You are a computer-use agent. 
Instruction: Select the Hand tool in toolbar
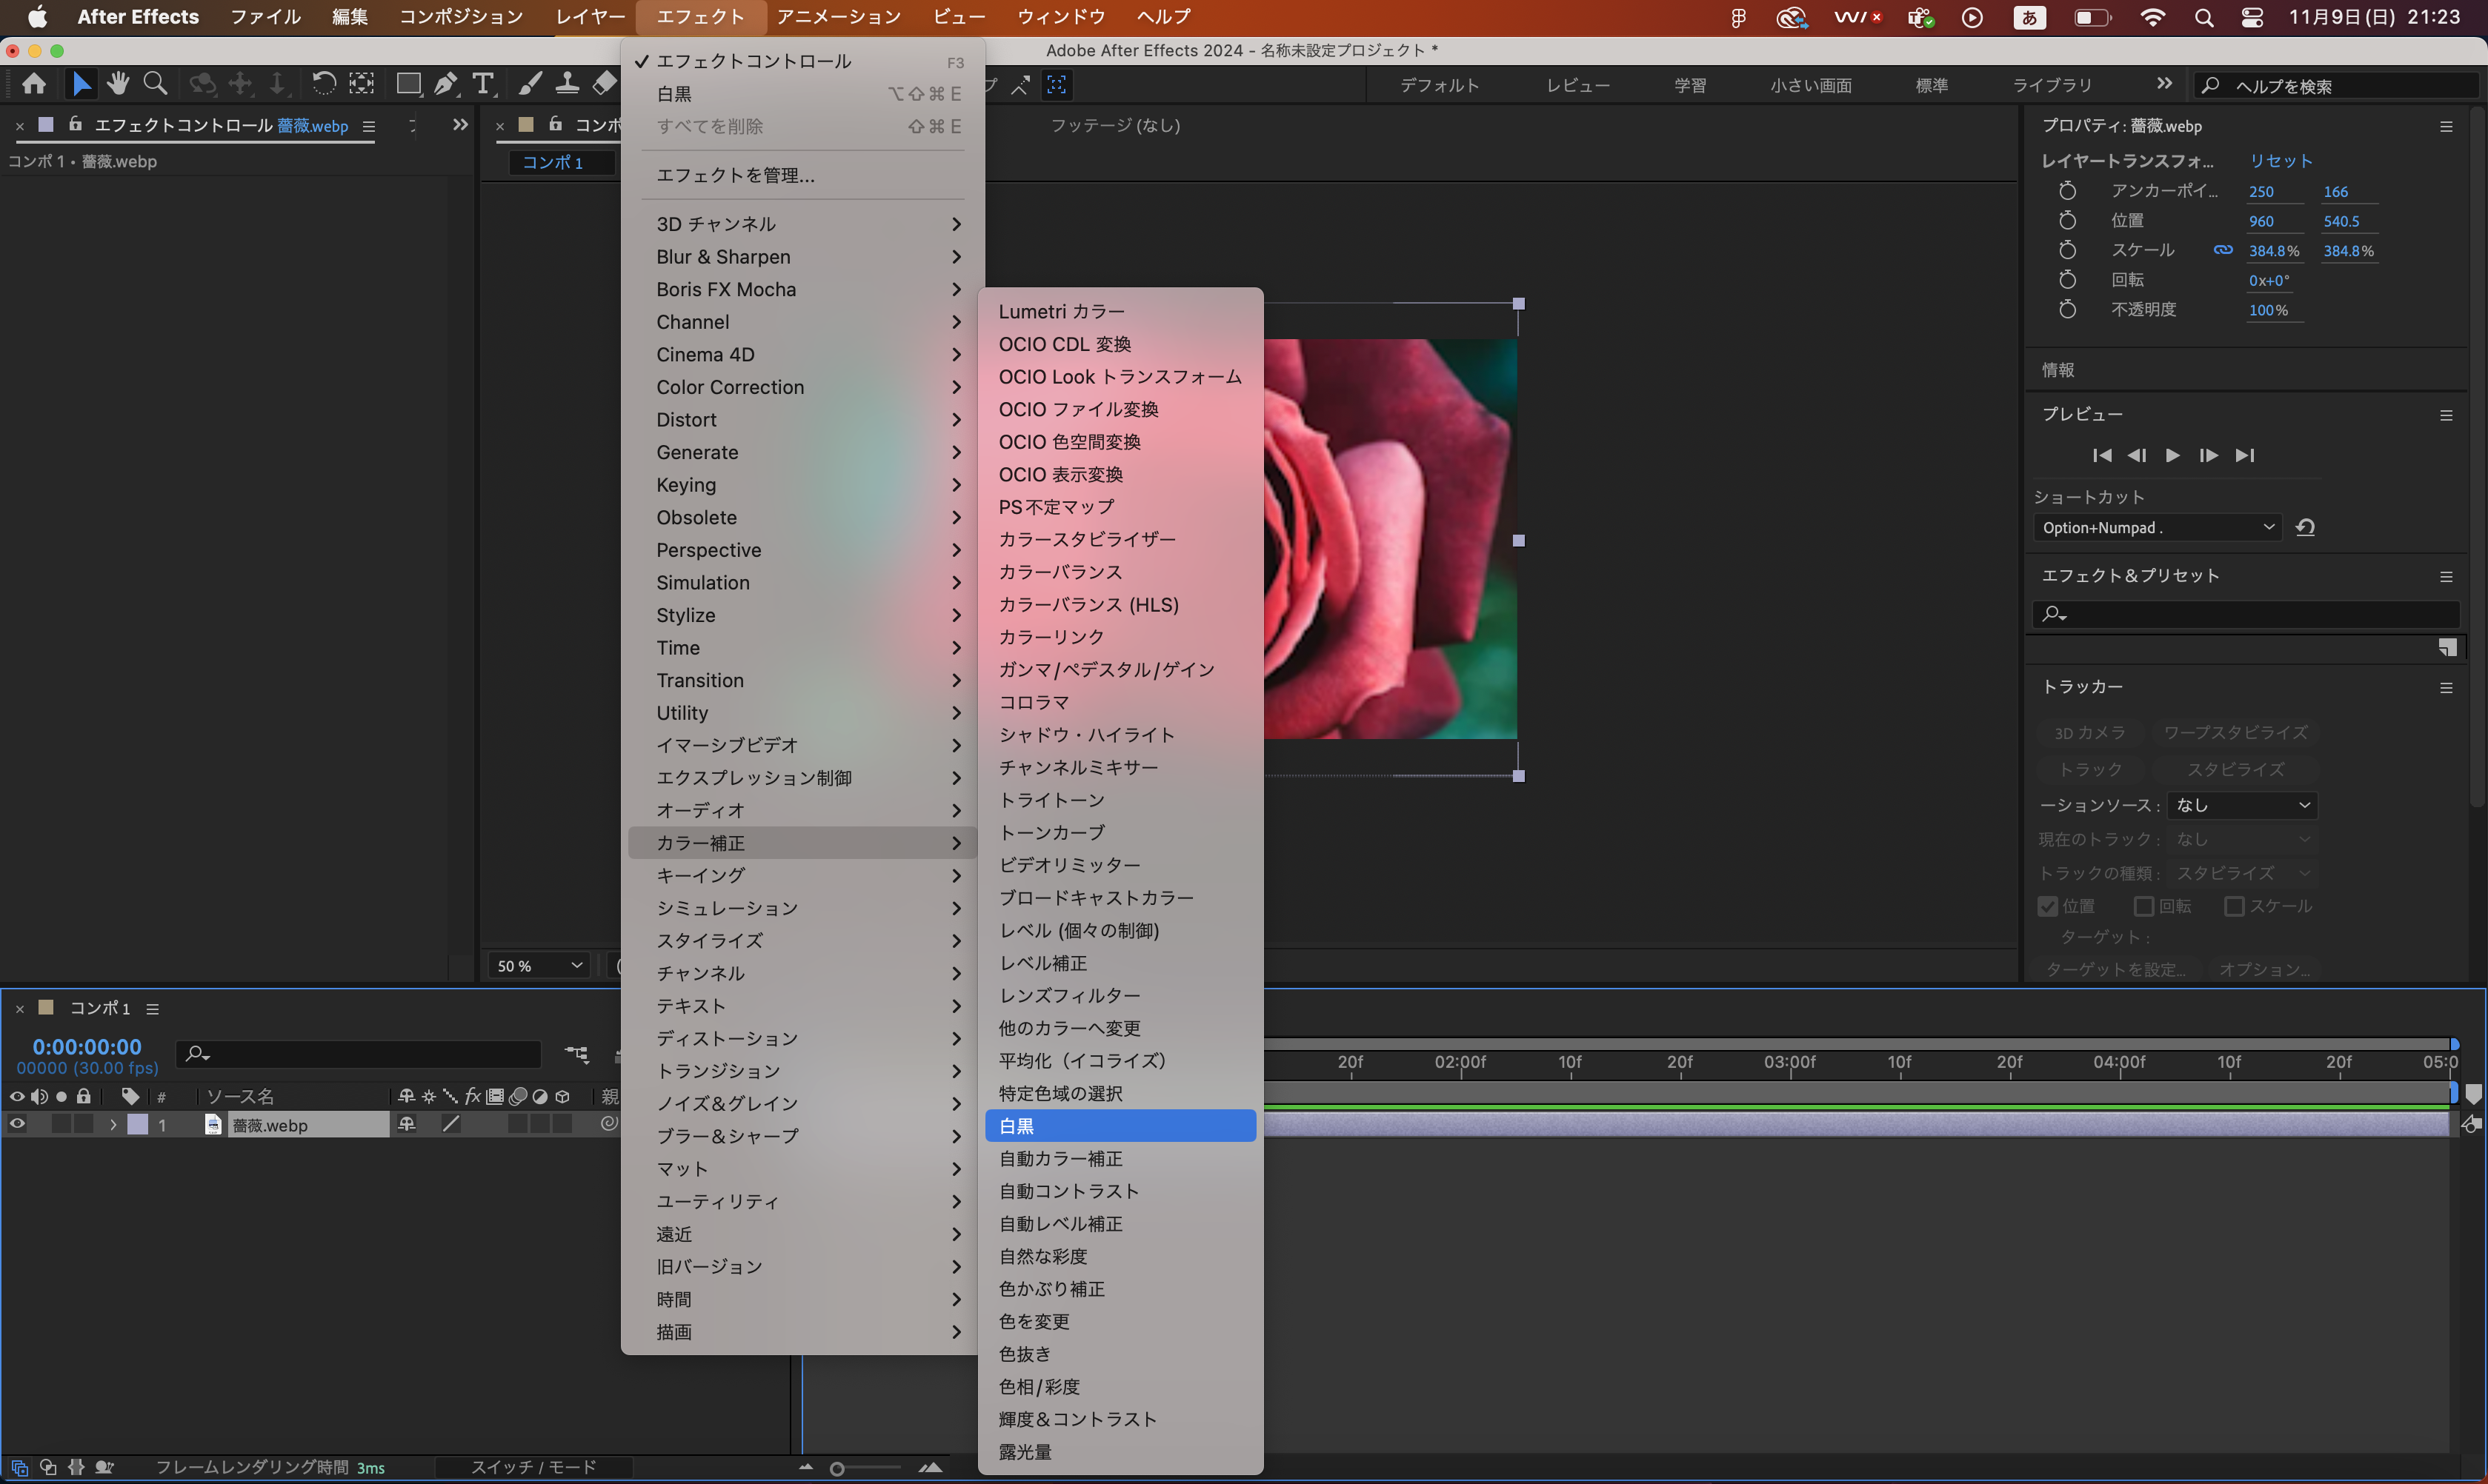pos(118,84)
